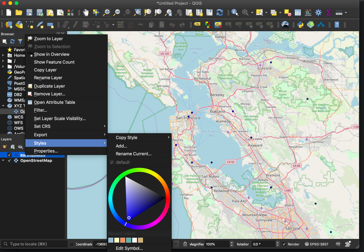Click the Show Statistical Summary sigma icon
Screen dimensions: 364x252
pos(328,12)
